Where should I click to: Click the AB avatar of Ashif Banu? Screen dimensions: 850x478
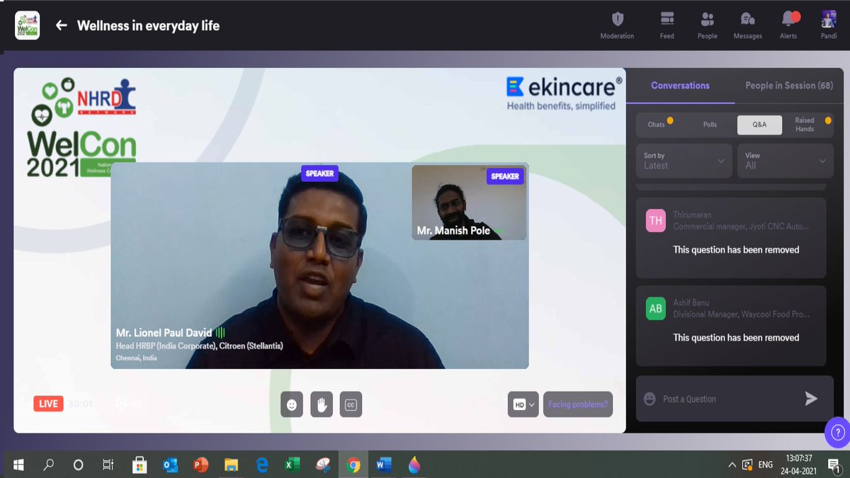tap(656, 309)
